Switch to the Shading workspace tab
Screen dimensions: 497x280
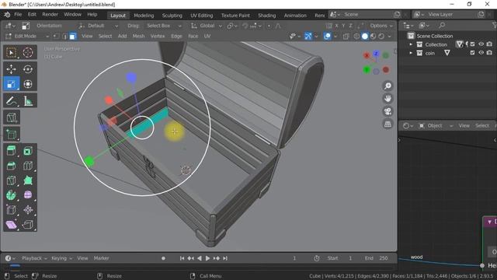pos(266,16)
